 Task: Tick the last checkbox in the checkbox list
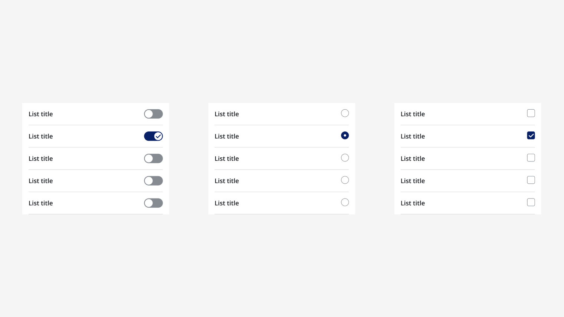[x=531, y=202]
